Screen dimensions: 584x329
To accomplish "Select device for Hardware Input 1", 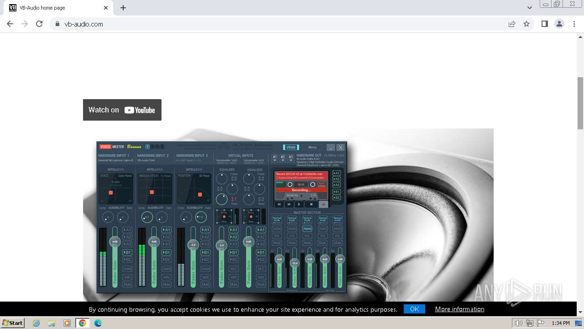I will 116,160.
